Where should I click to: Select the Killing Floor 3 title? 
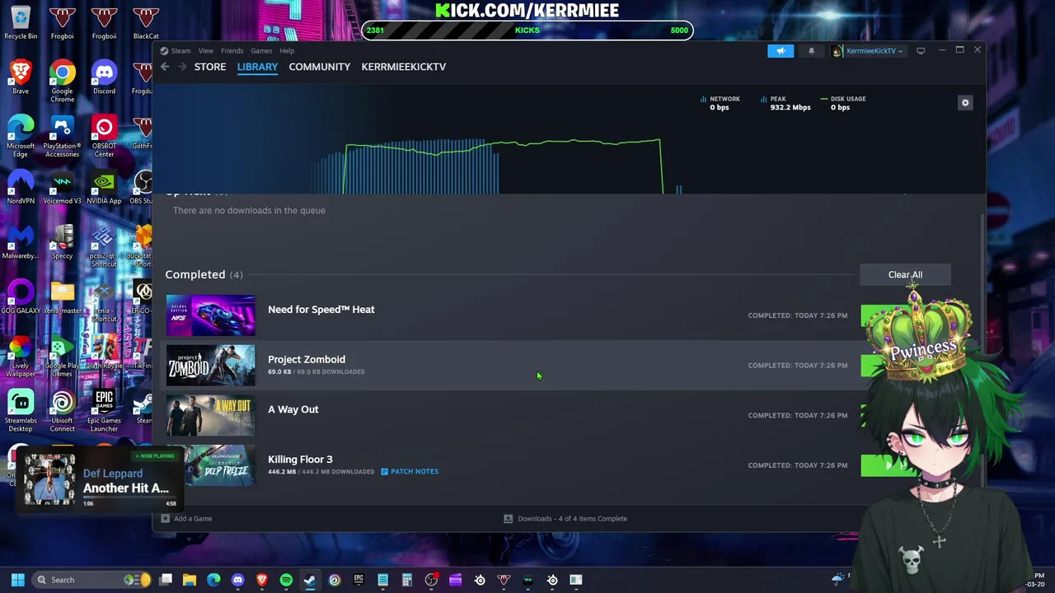pos(300,460)
